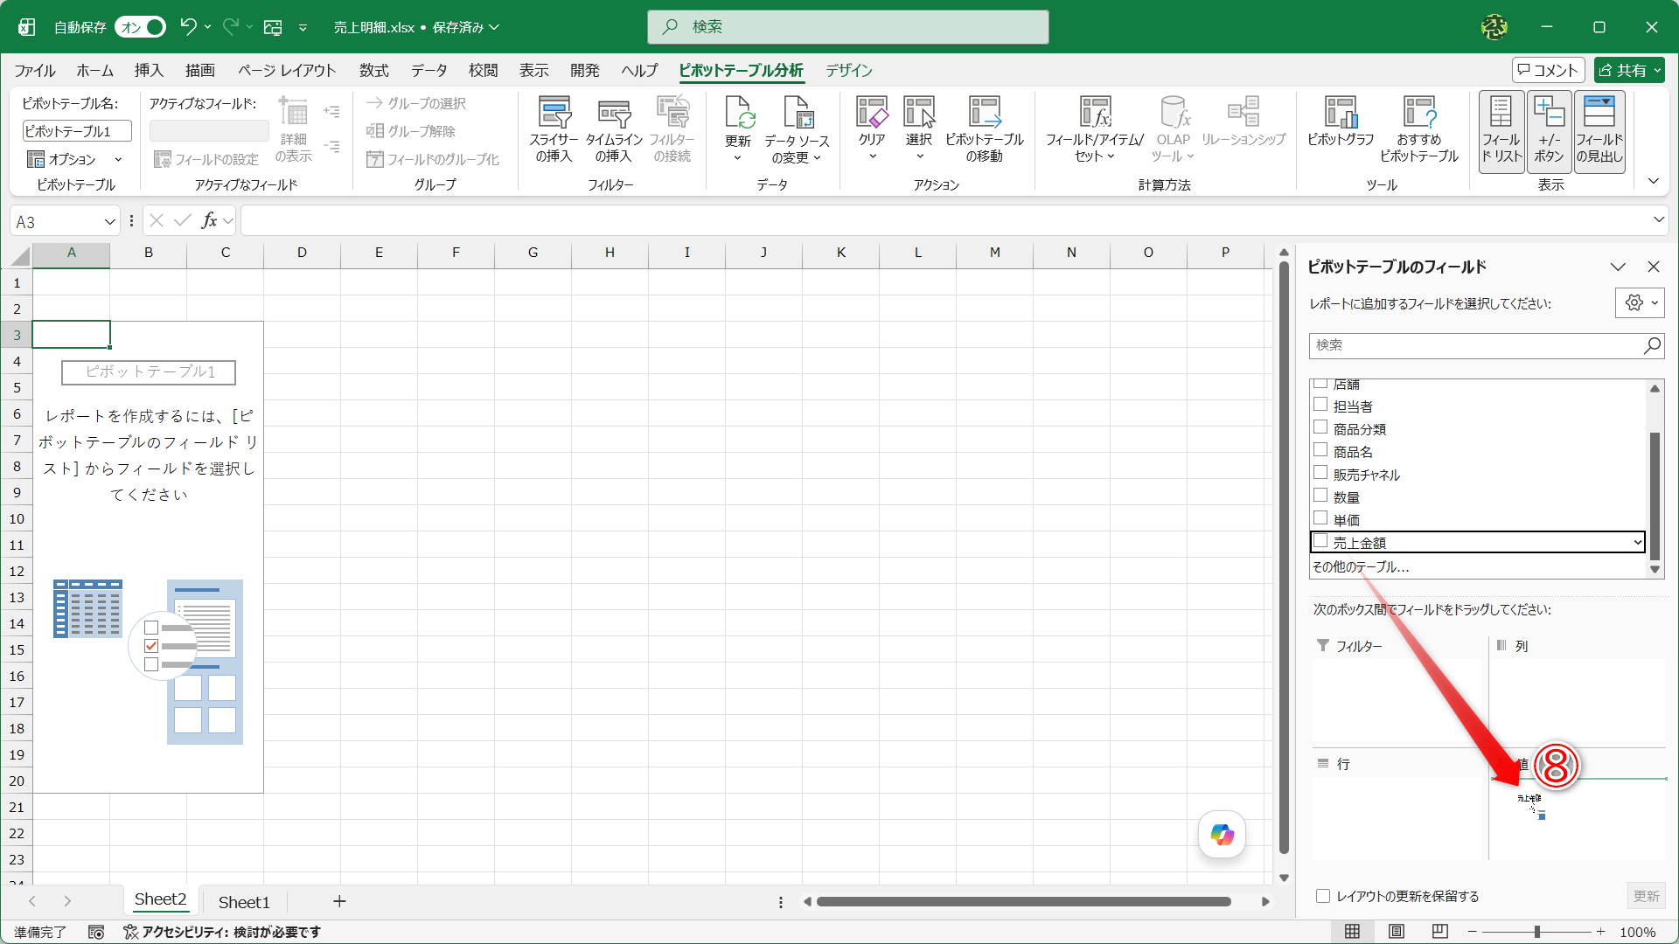
Task: Insert a slicer (スライサーの挿入)
Action: (554, 129)
